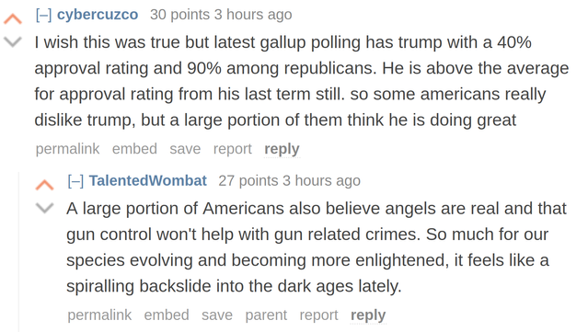Image resolution: width=588 pixels, height=332 pixels.
Task: Collapse TalentedWombat's comment
Action: pos(75,181)
